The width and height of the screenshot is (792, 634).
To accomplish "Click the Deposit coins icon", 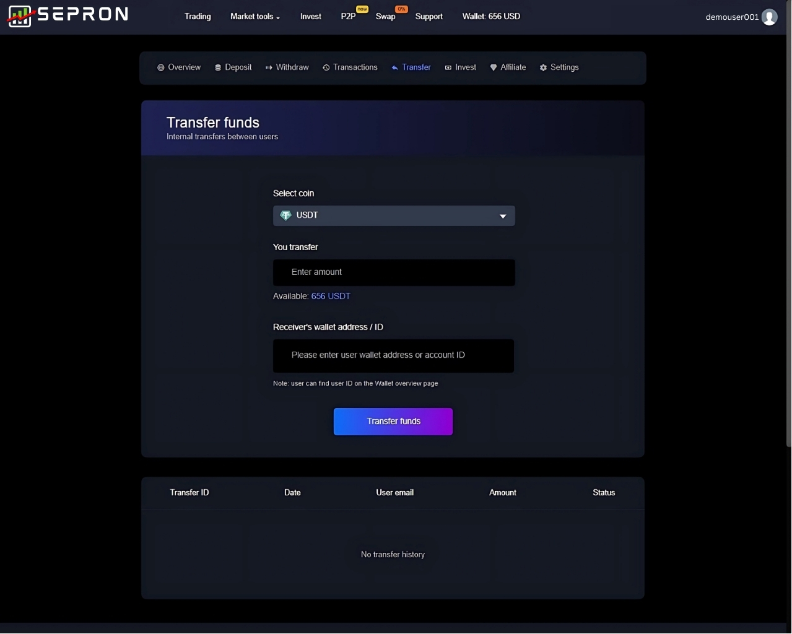I will click(x=218, y=67).
